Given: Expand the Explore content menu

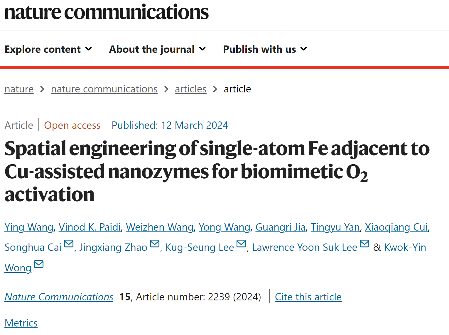Looking at the screenshot, I should tap(48, 49).
